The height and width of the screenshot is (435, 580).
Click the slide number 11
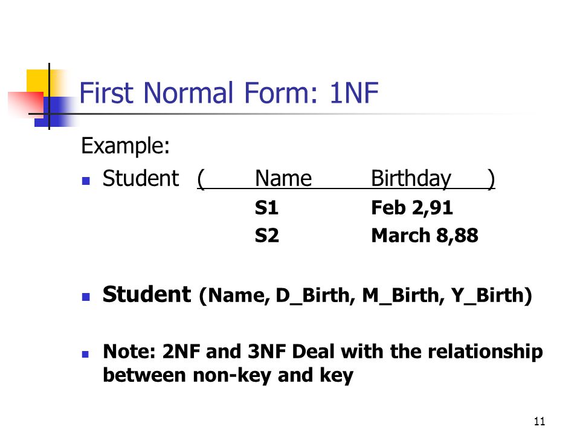(540, 421)
